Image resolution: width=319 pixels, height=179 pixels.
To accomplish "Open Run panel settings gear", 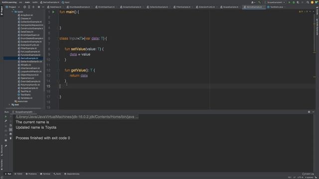I will point(309,112).
